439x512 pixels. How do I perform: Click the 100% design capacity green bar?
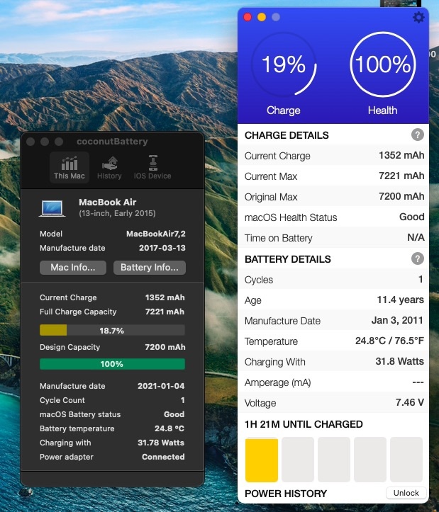pos(112,364)
